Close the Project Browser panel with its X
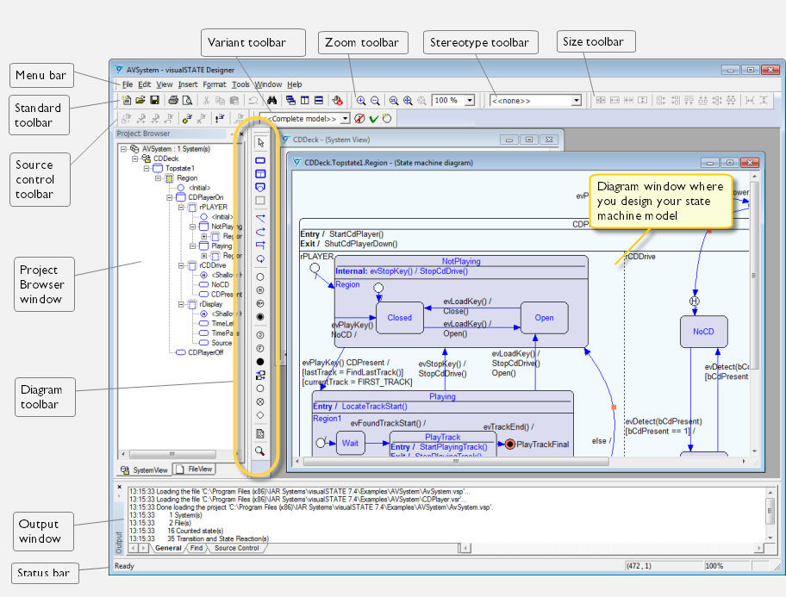 241,134
